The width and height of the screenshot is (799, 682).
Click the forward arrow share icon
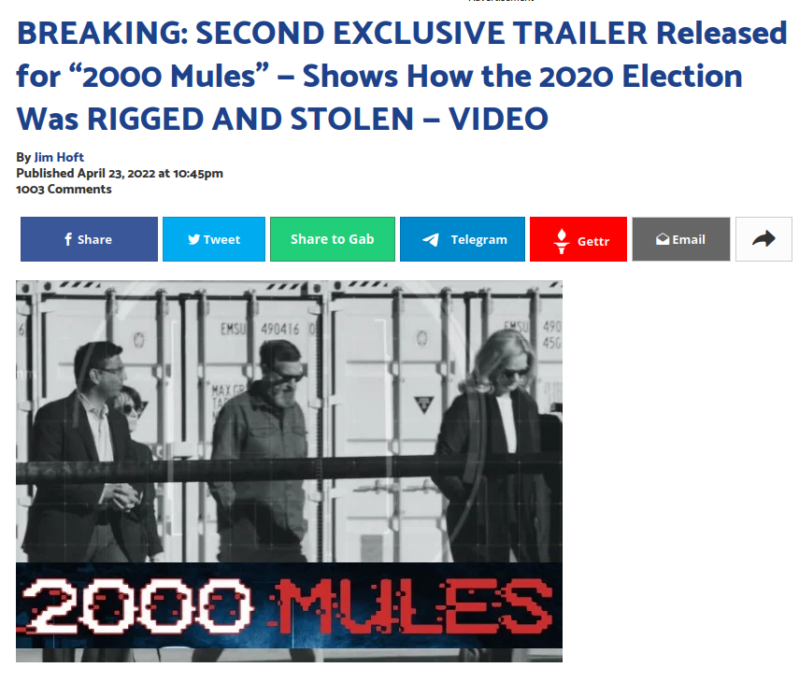[763, 239]
